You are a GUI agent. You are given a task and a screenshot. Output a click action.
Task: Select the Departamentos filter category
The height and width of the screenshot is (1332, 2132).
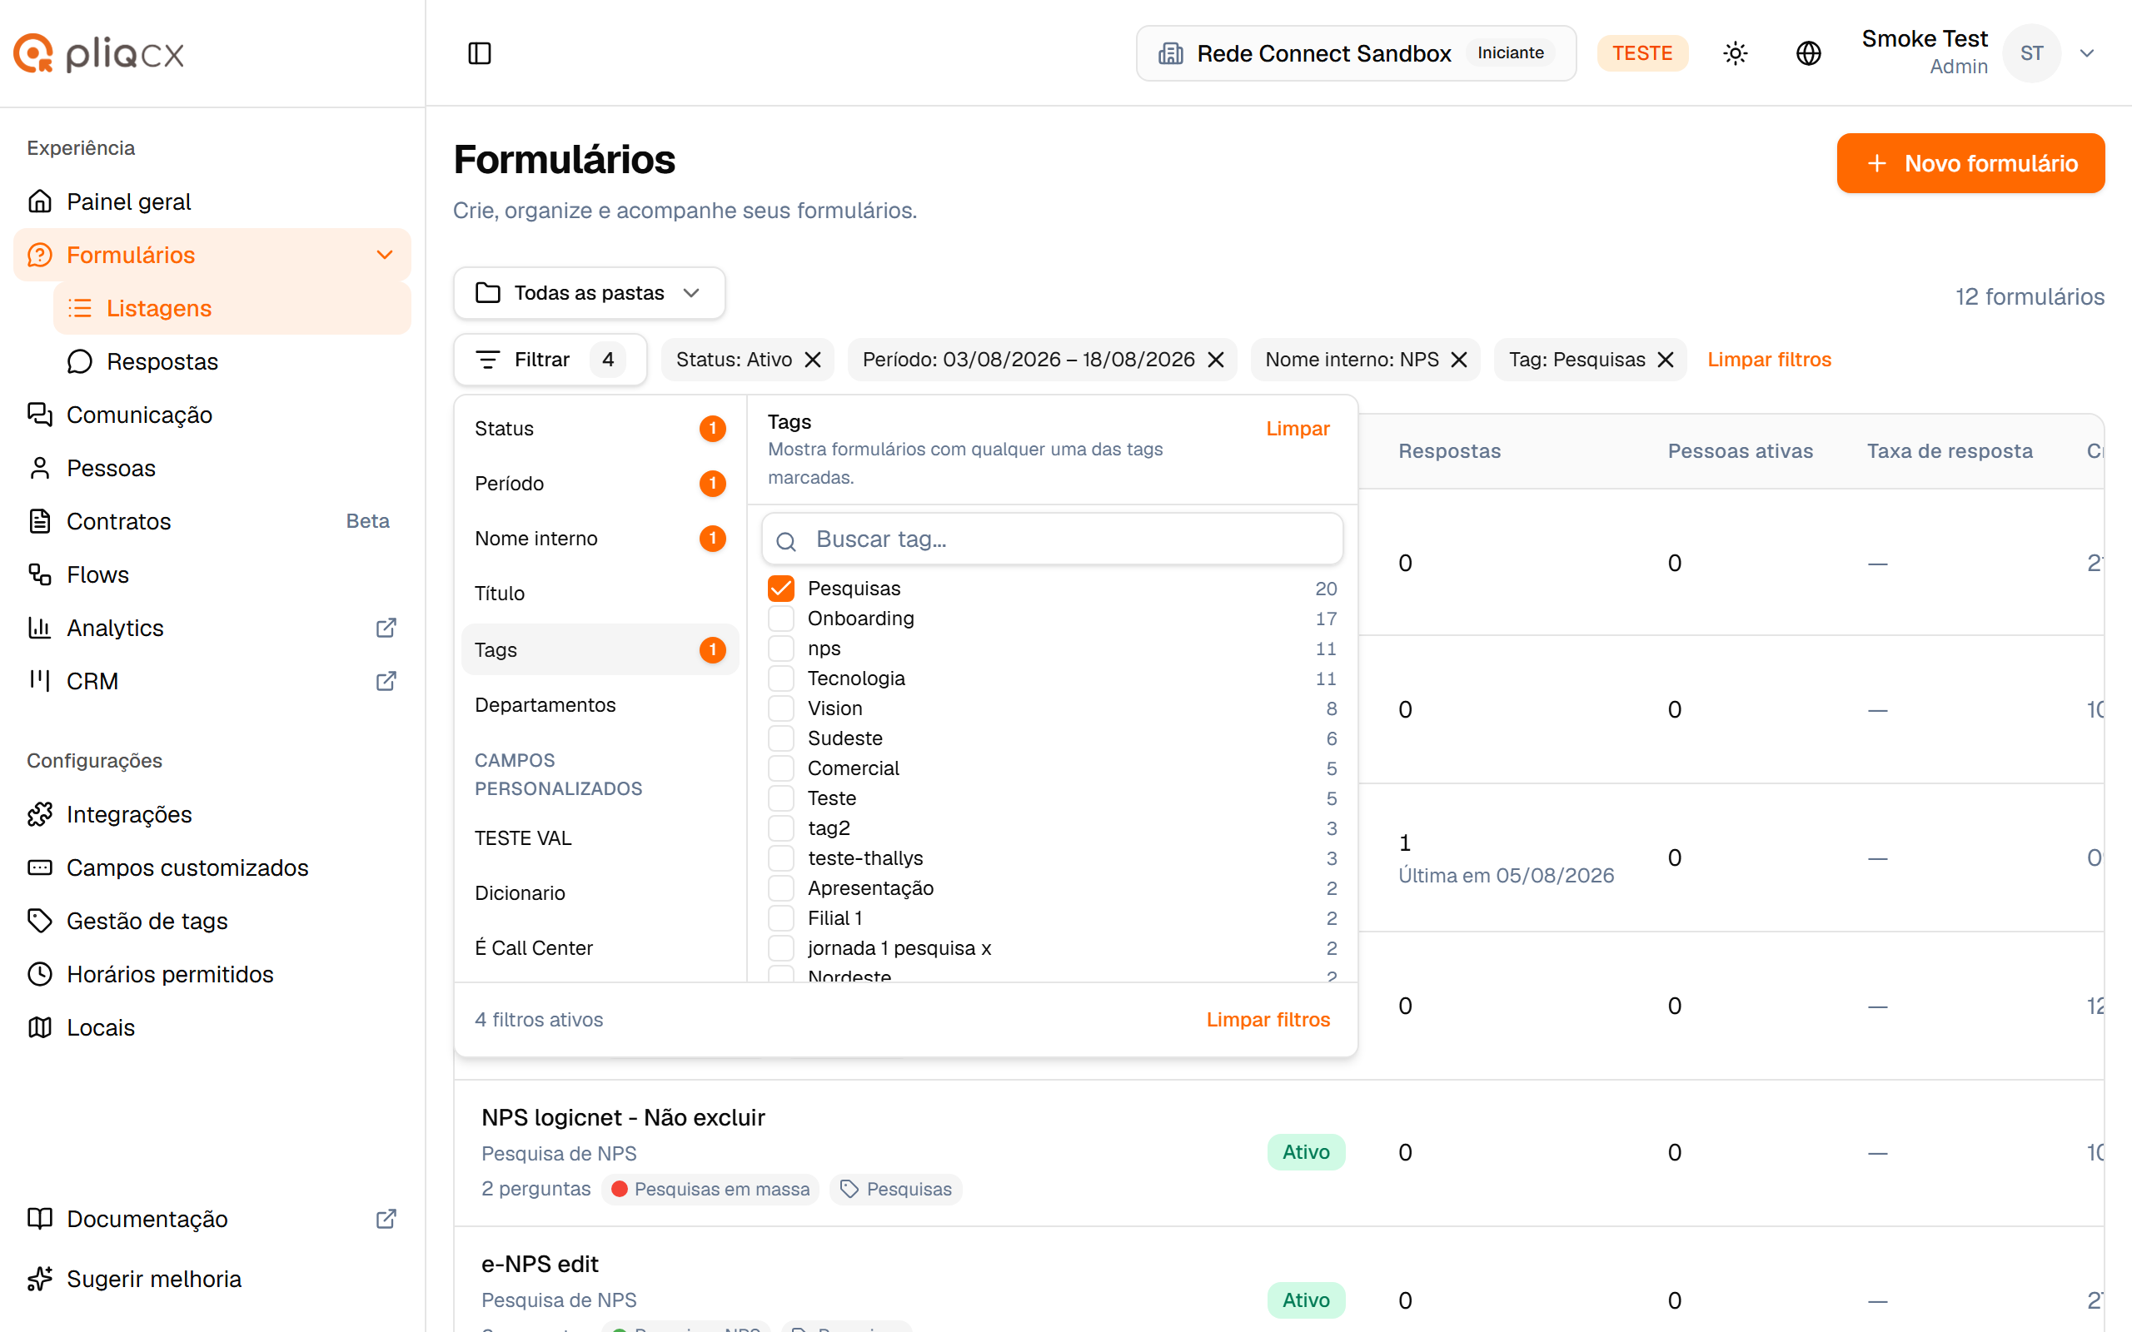click(x=599, y=705)
